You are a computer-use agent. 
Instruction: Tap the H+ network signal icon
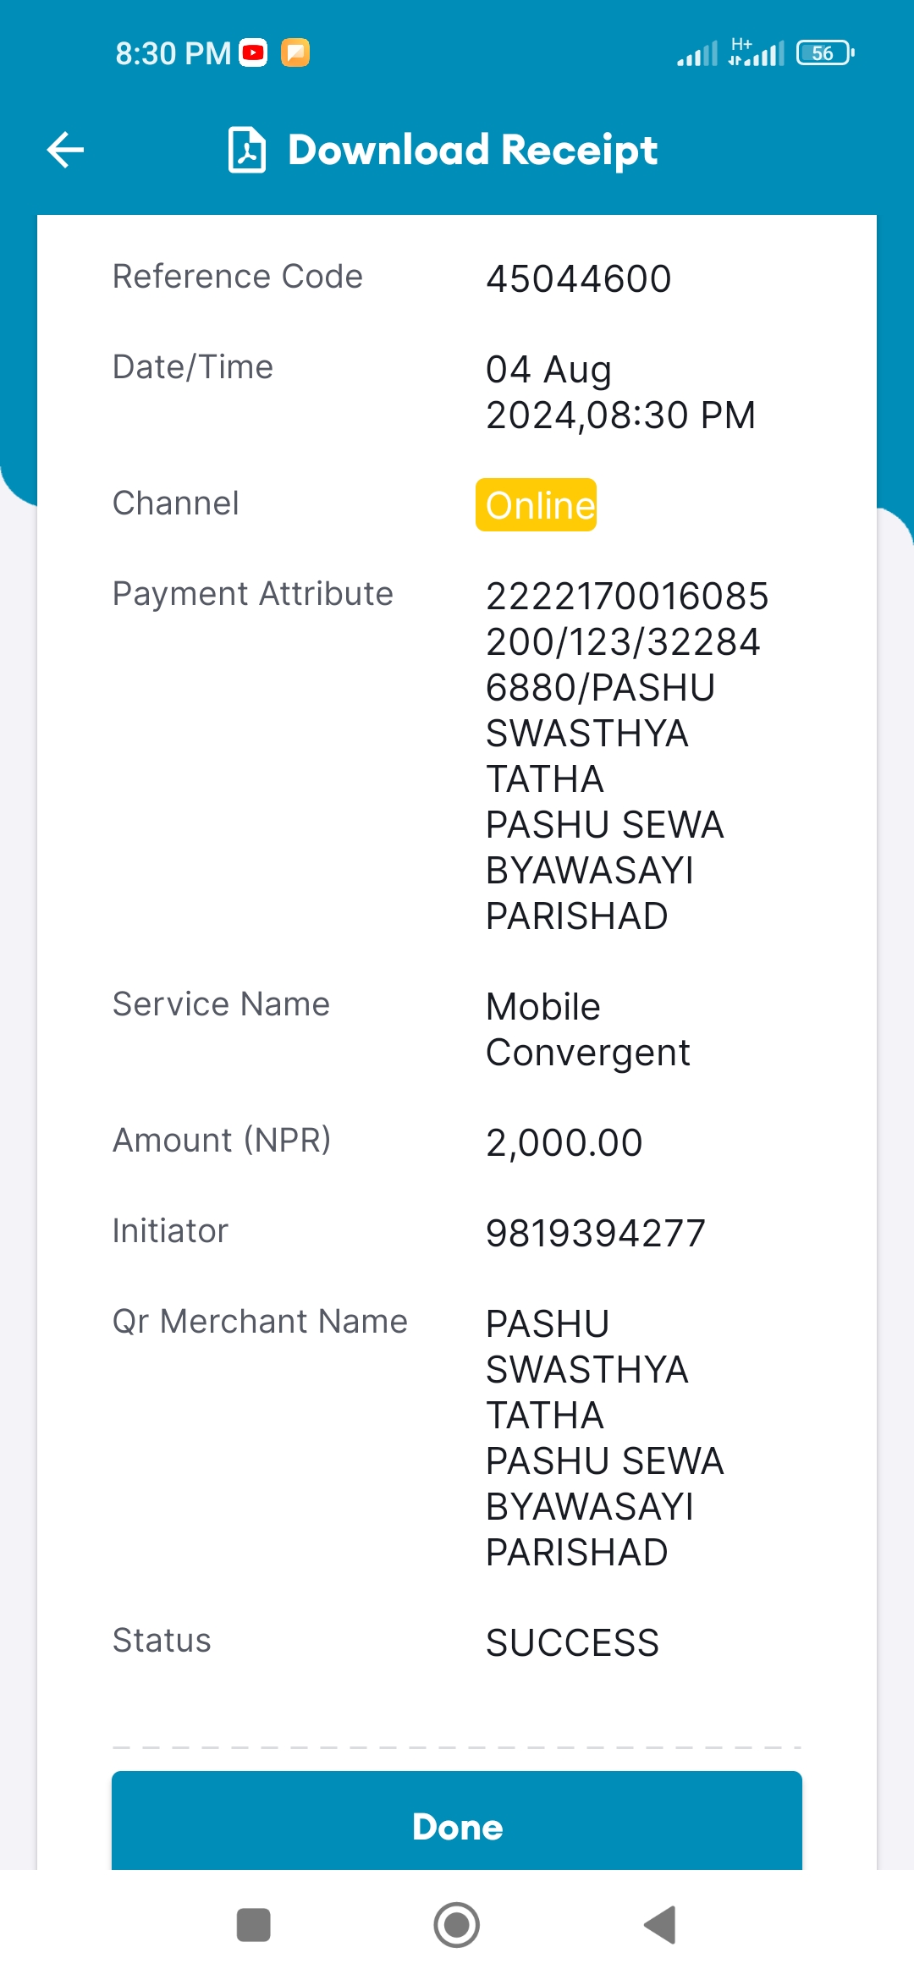click(x=756, y=52)
